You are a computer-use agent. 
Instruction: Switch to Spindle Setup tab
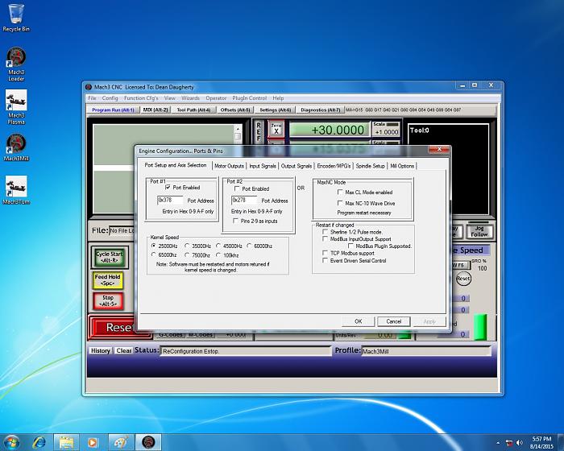point(370,166)
